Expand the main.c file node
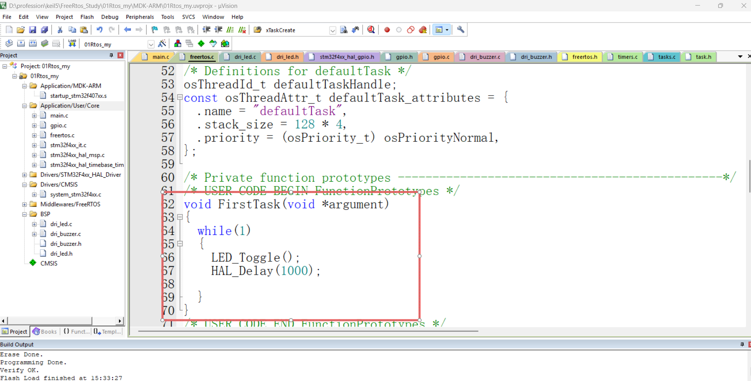751x381 pixels. coord(34,115)
